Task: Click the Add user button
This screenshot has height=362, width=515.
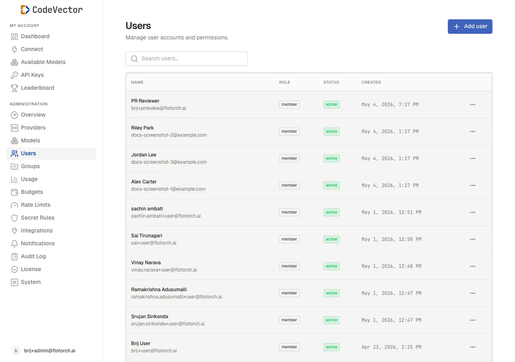Action: click(470, 27)
